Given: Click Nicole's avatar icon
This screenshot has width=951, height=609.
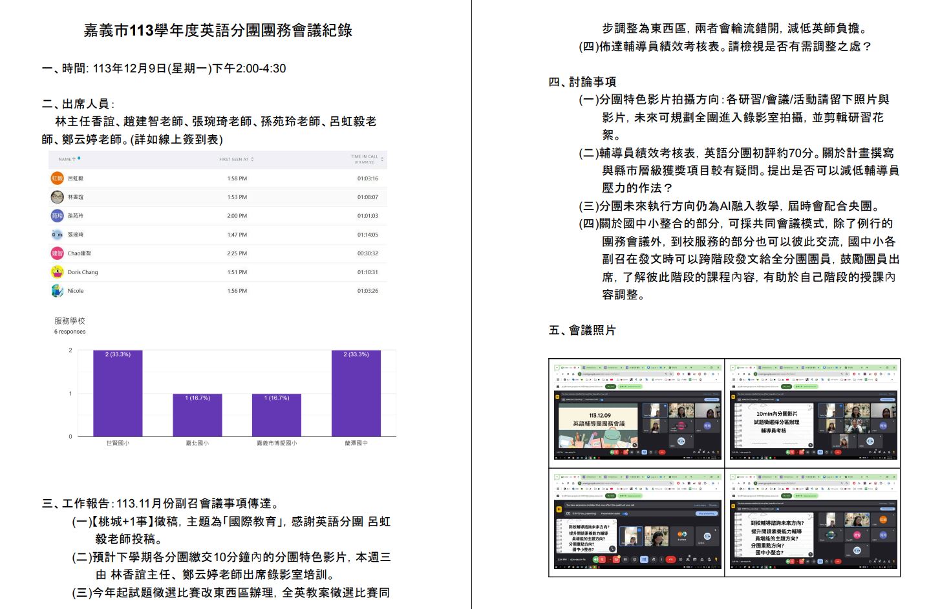Looking at the screenshot, I should click(x=58, y=291).
